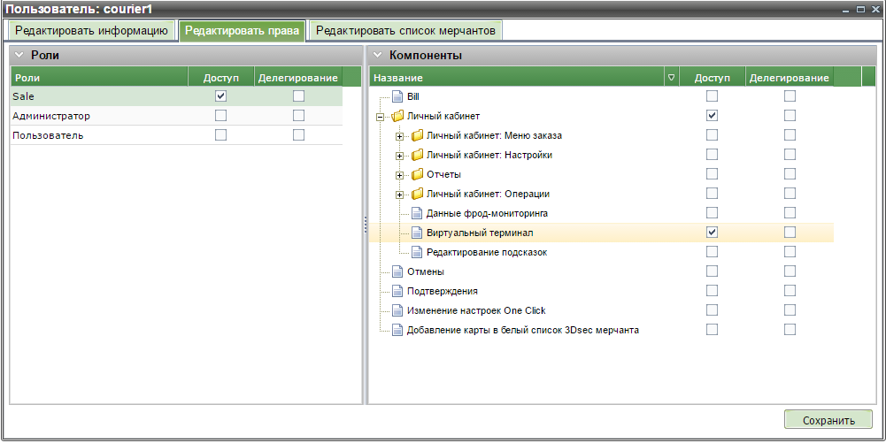Open Название column sort dropdown arrow

point(671,78)
